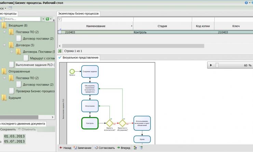Sort grid by Наименование column header
The height and width of the screenshot is (152, 253).
(x=96, y=26)
